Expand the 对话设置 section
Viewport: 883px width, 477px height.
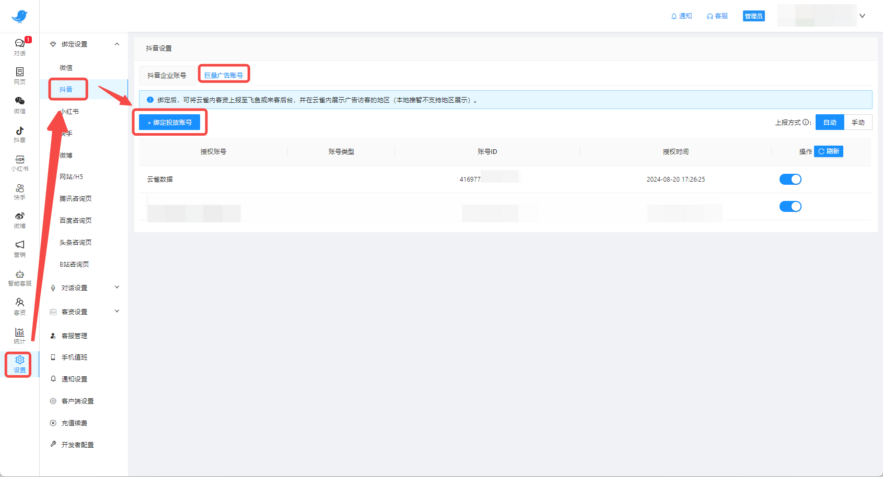[117, 288]
